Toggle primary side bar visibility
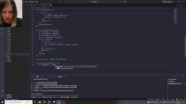 pos(166,2)
